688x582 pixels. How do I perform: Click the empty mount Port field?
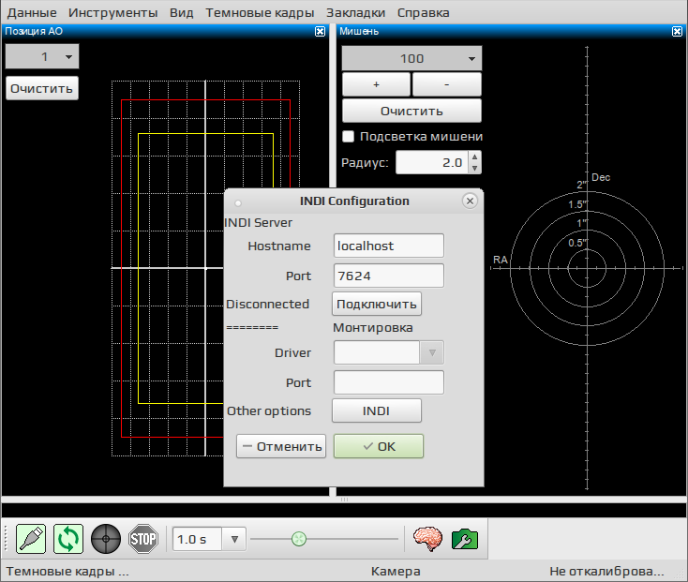(389, 382)
